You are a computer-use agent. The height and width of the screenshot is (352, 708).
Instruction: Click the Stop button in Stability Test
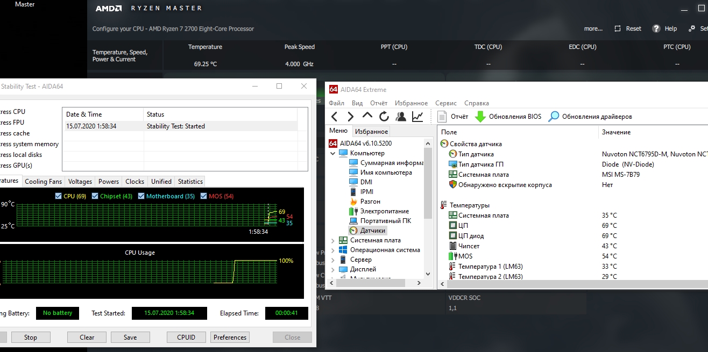(31, 337)
